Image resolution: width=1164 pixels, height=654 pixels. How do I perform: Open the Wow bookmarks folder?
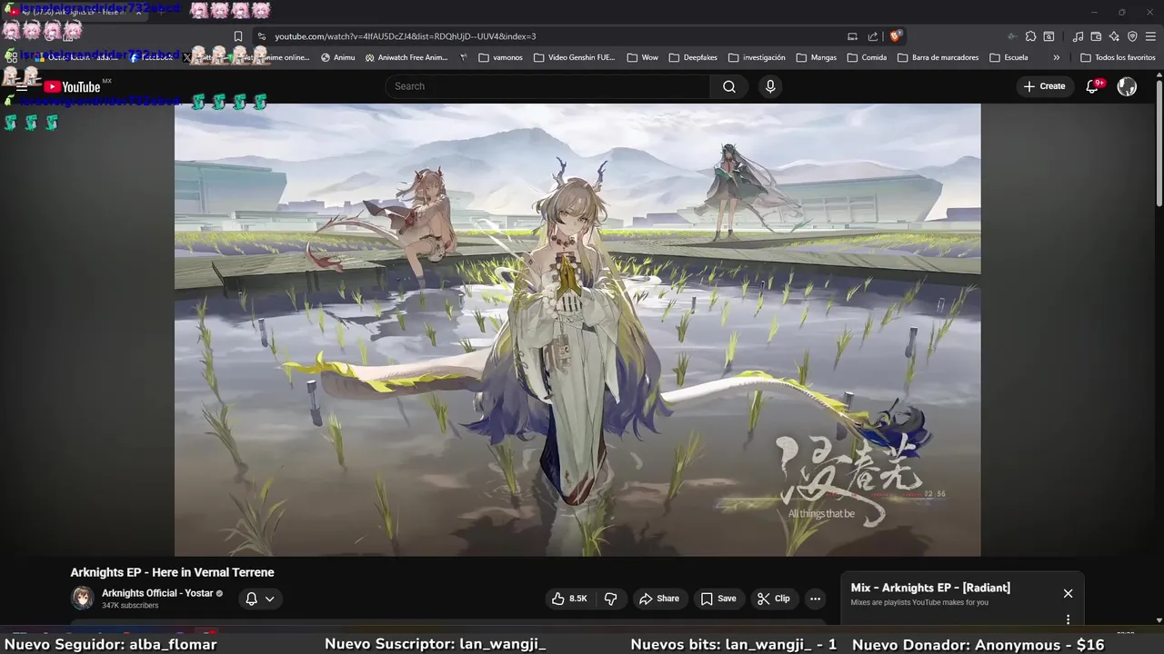click(x=643, y=57)
